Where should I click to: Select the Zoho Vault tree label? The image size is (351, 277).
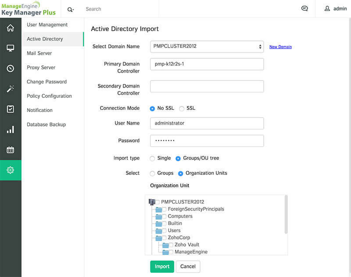187,245
